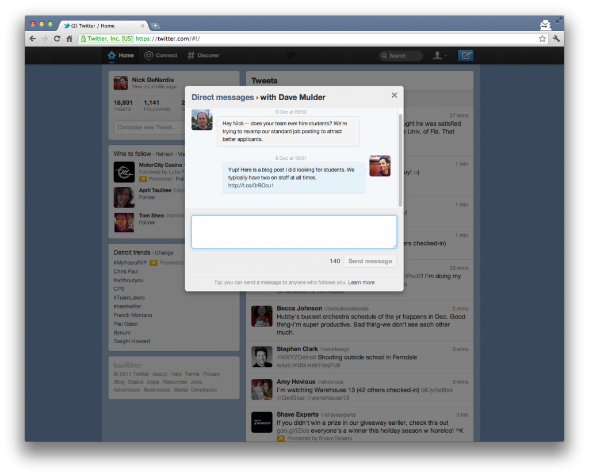Click Amy Hovious's avatar
This screenshot has width=589, height=476.
point(262,389)
